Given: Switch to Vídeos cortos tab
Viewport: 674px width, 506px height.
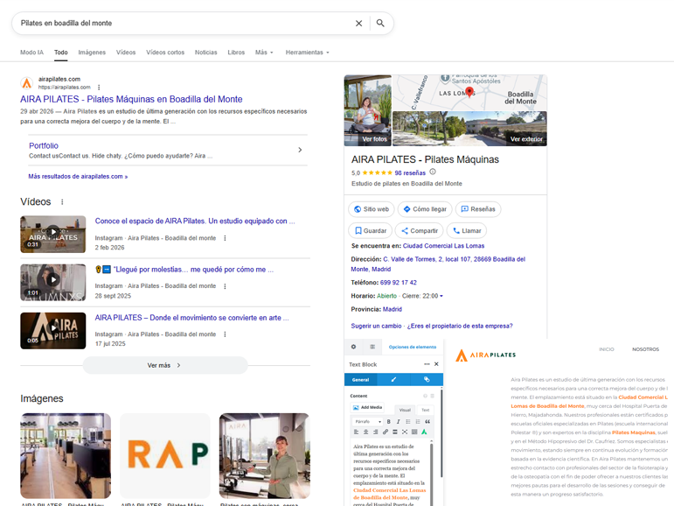Looking at the screenshot, I should 165,53.
